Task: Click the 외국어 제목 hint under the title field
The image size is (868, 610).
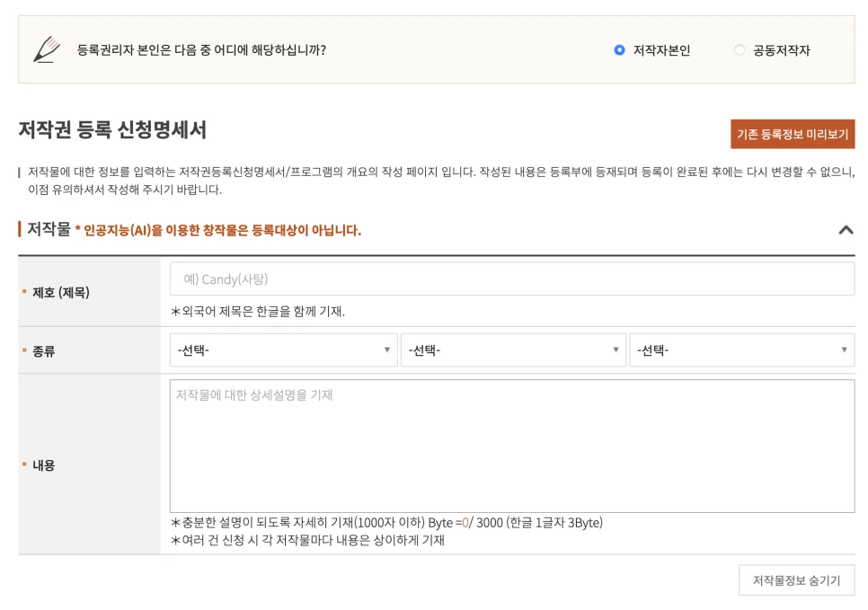Action: [258, 312]
